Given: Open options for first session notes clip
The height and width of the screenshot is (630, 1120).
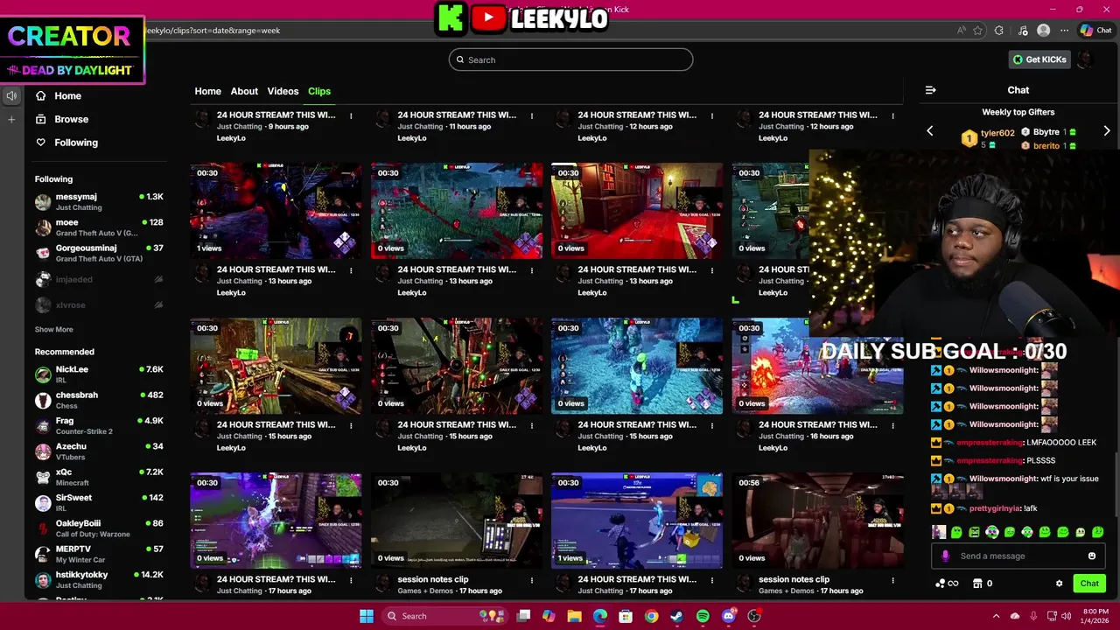Looking at the screenshot, I should click(x=532, y=580).
